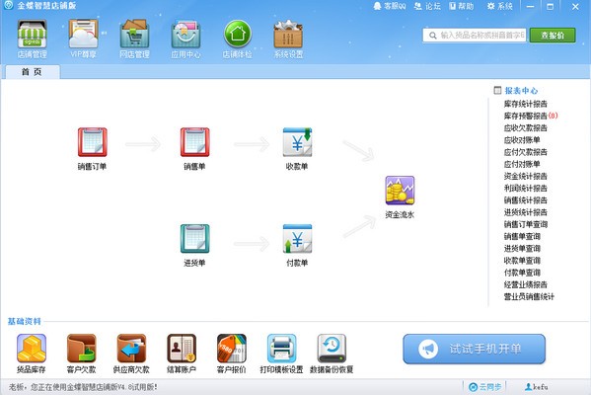591x395 pixels.
Task: Open the 数据备份恢复 backup drive icon
Action: (332, 349)
